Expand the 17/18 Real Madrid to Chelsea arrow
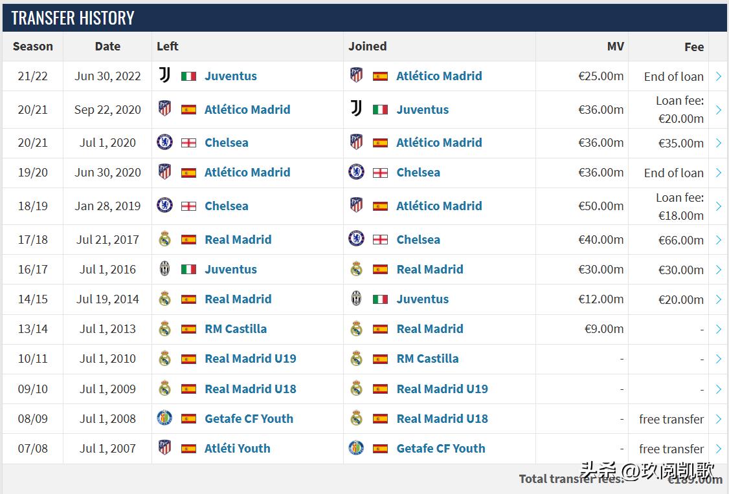The image size is (729, 494). coord(718,240)
